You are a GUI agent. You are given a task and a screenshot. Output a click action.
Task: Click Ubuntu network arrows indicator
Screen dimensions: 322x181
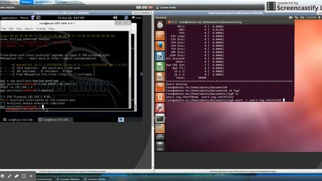coord(296,18)
